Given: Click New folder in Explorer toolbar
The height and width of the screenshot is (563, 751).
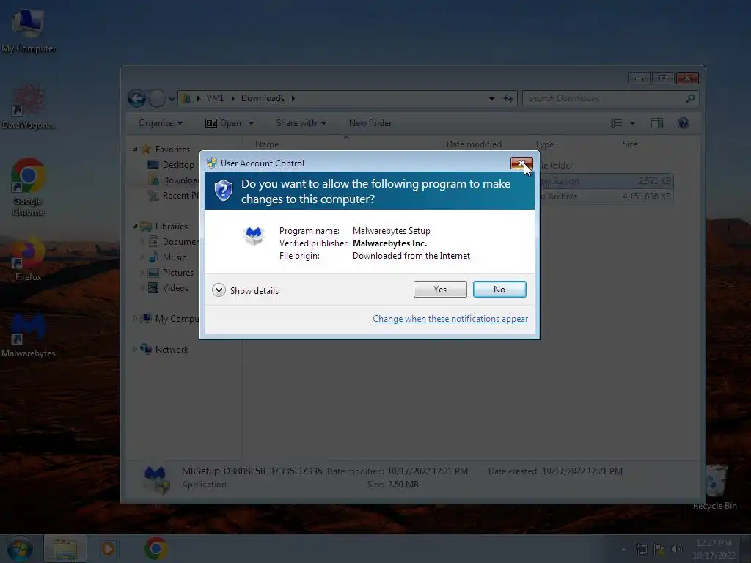Looking at the screenshot, I should [370, 123].
